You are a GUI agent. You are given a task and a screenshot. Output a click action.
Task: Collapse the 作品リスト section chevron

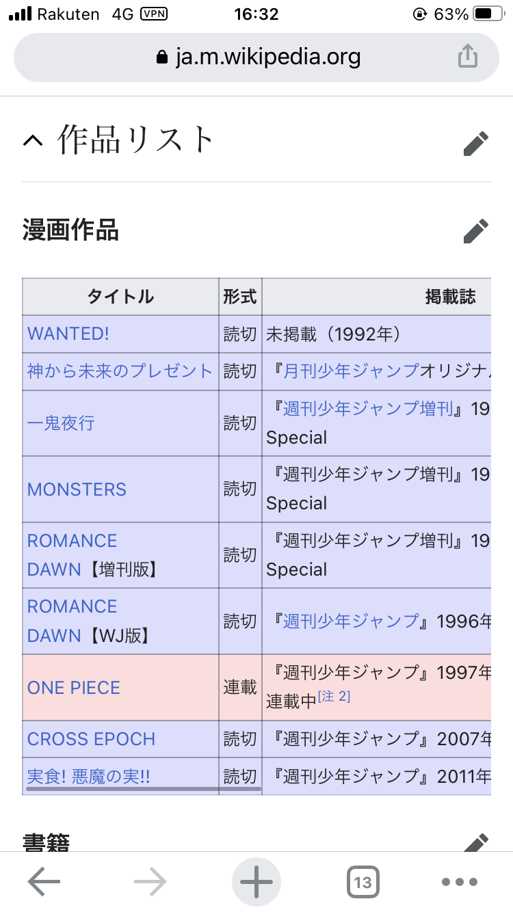33,140
